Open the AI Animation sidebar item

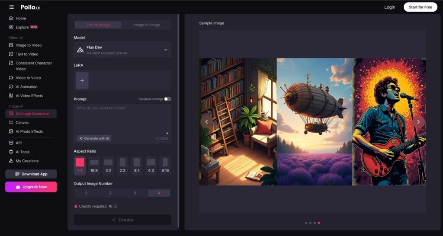coord(26,87)
